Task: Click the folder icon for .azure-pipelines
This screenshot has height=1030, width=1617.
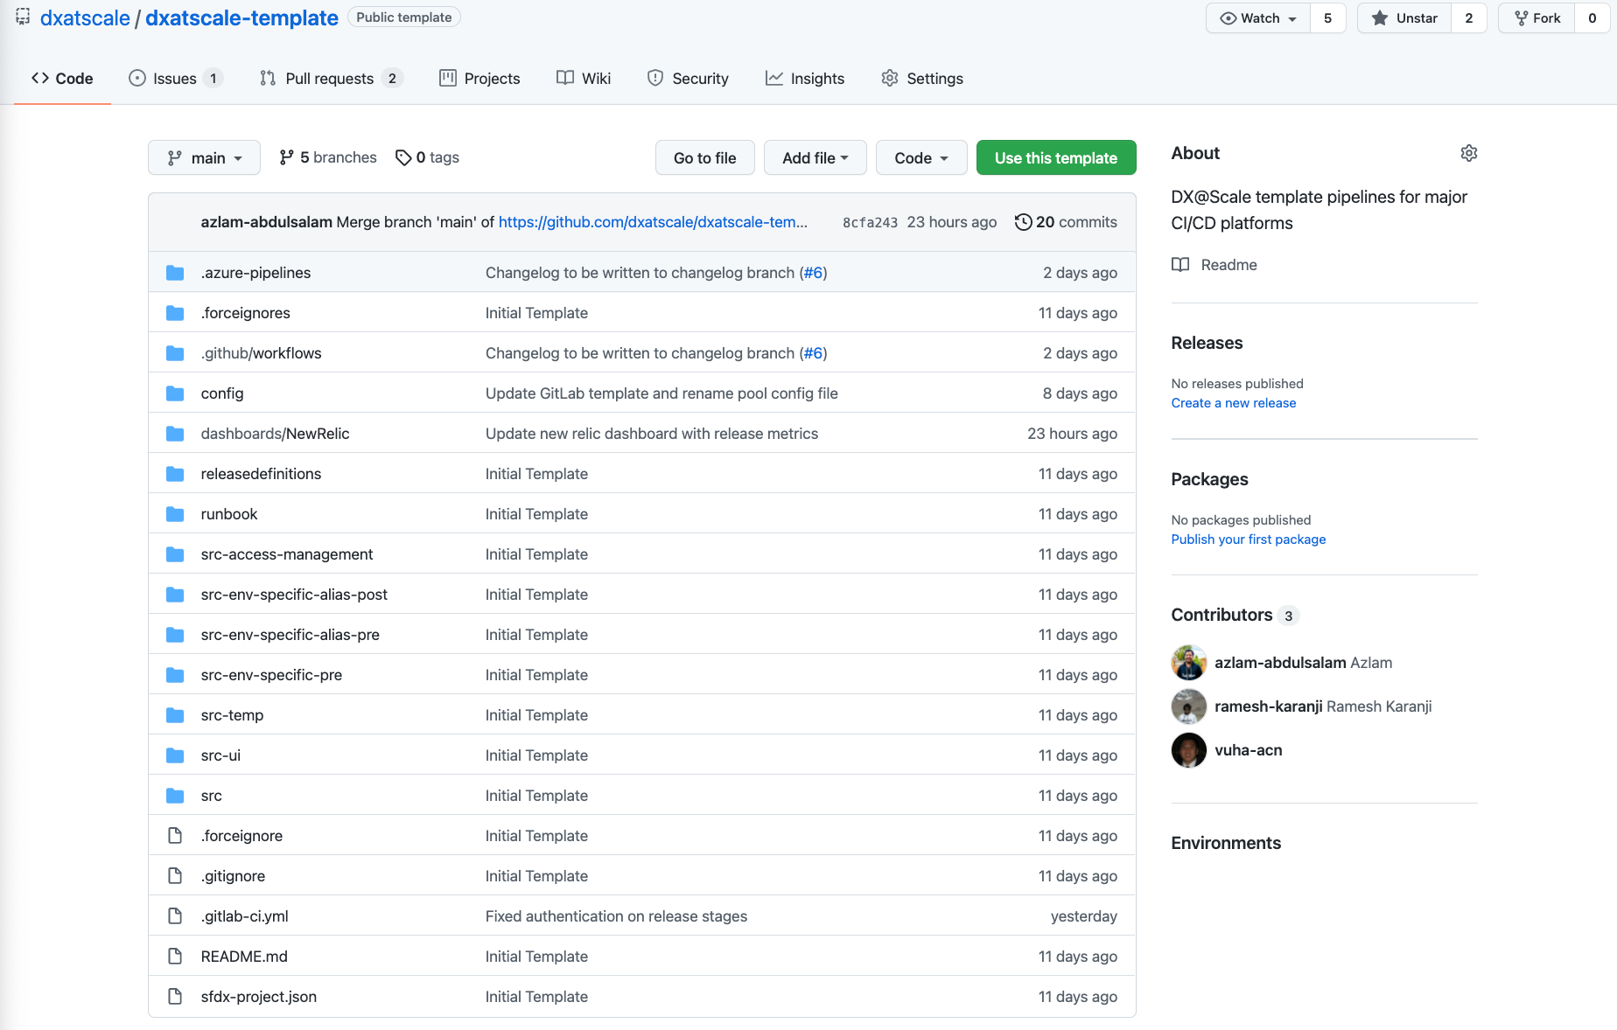Action: 175,273
